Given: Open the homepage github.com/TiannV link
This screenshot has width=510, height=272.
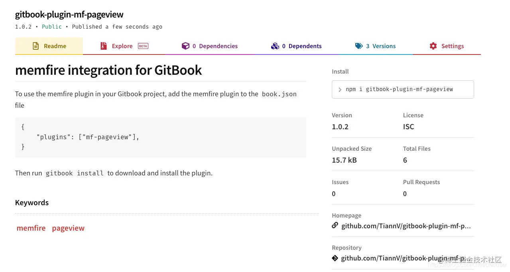Looking at the screenshot, I should (x=406, y=226).
